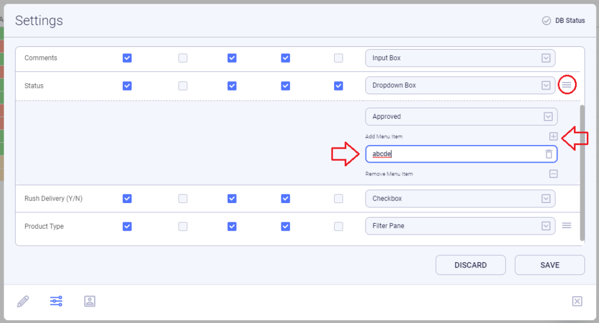Select the sliders settings icon in the footer
The height and width of the screenshot is (323, 599).
pyautogui.click(x=56, y=301)
